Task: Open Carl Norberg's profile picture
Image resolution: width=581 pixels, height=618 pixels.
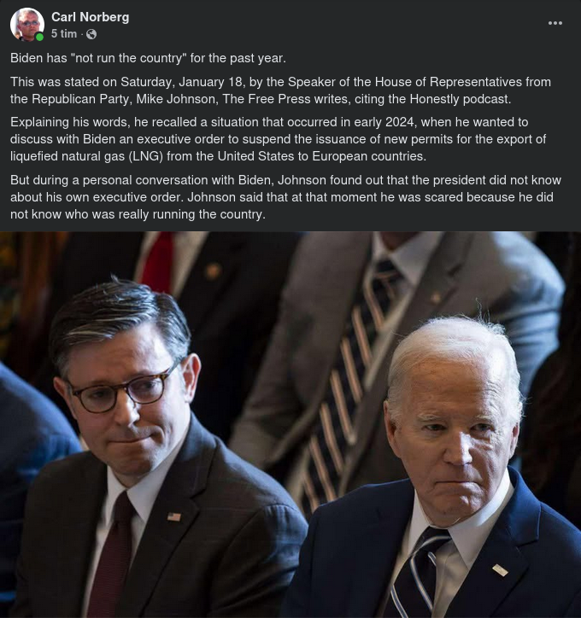Action: coord(26,25)
